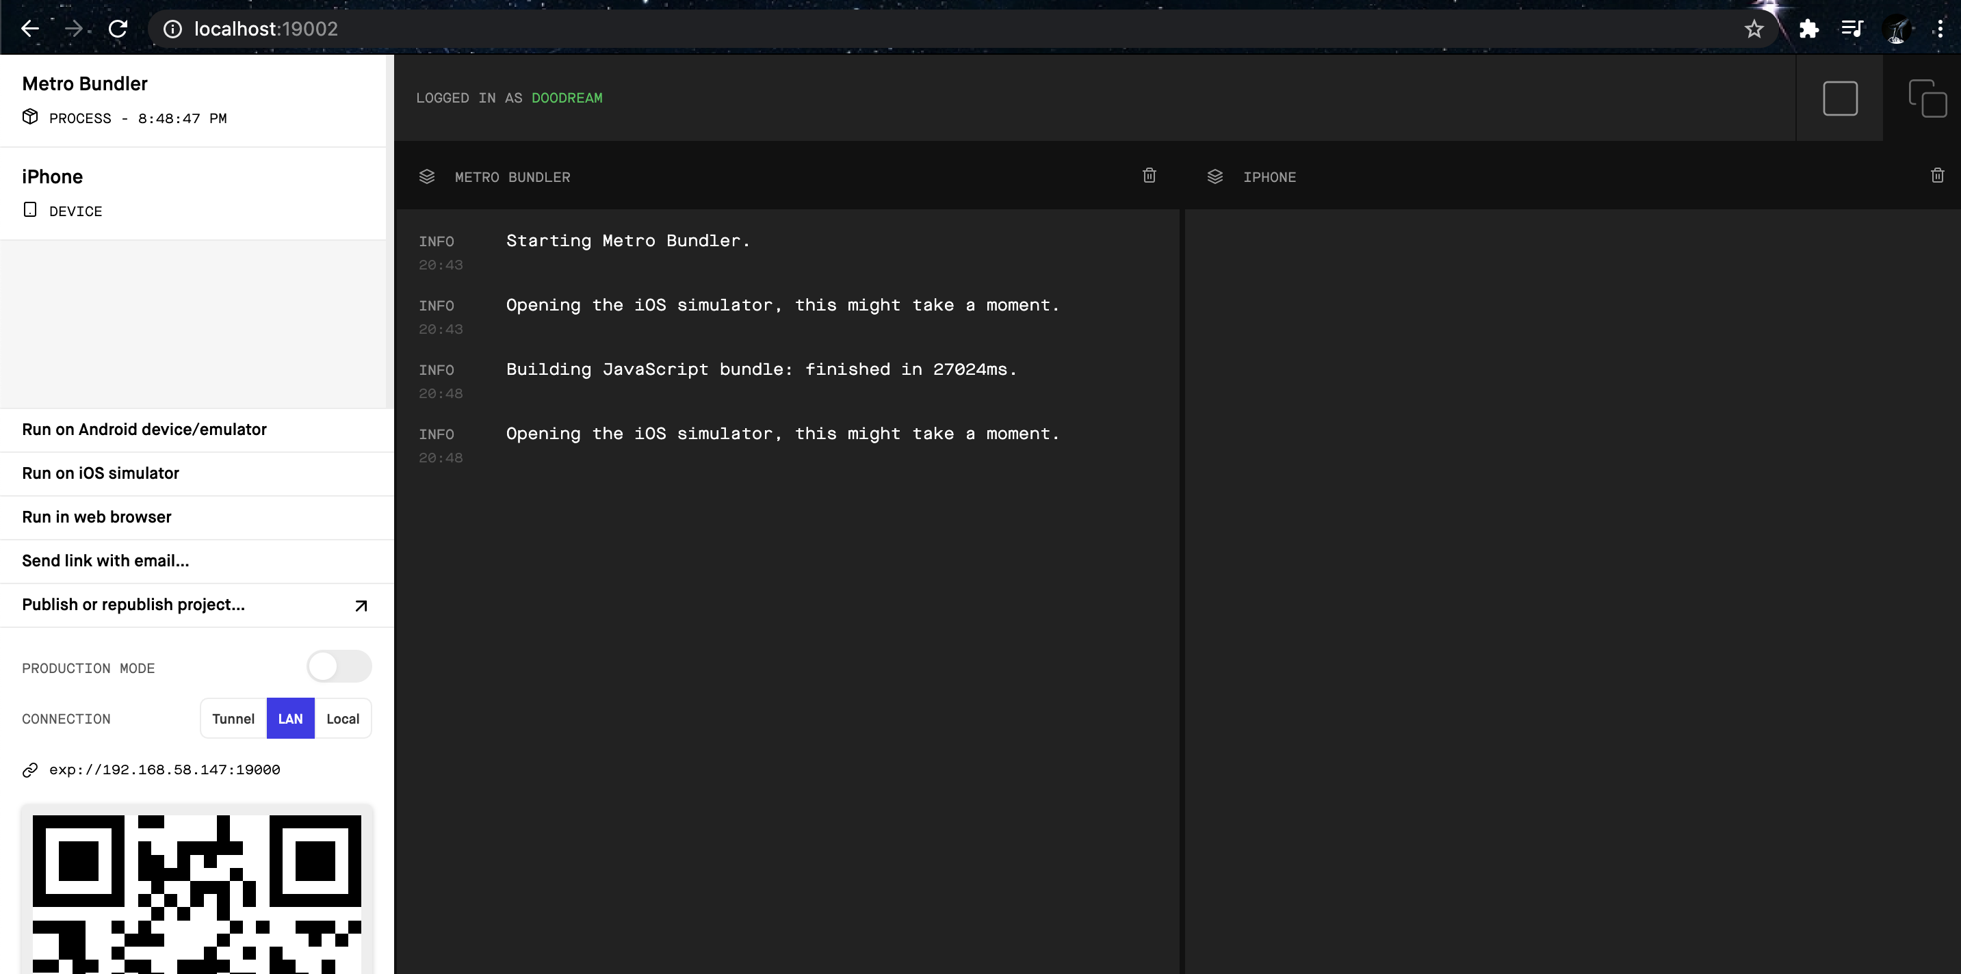
Task: Clear Metro Bundler logs with trash icon
Action: pos(1149,176)
